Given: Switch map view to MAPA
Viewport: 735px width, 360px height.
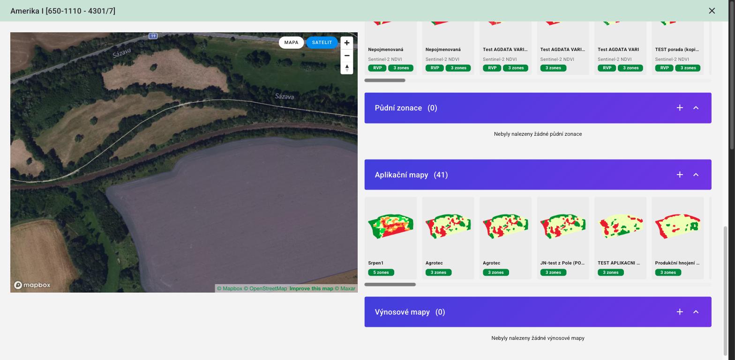Looking at the screenshot, I should (x=291, y=43).
